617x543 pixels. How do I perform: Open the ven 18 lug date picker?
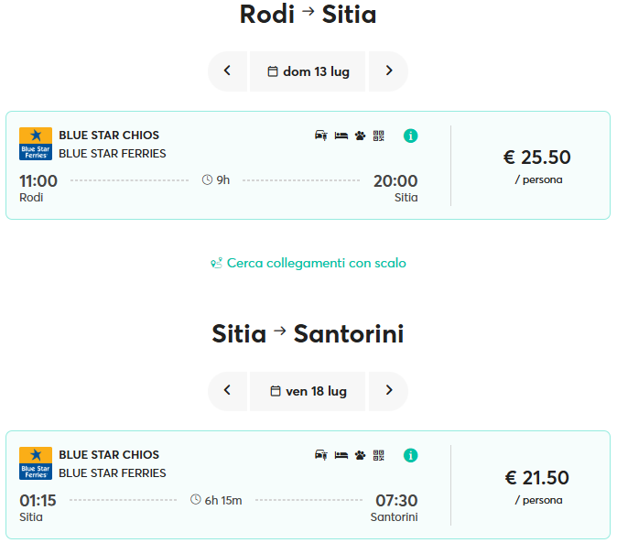[x=308, y=391]
